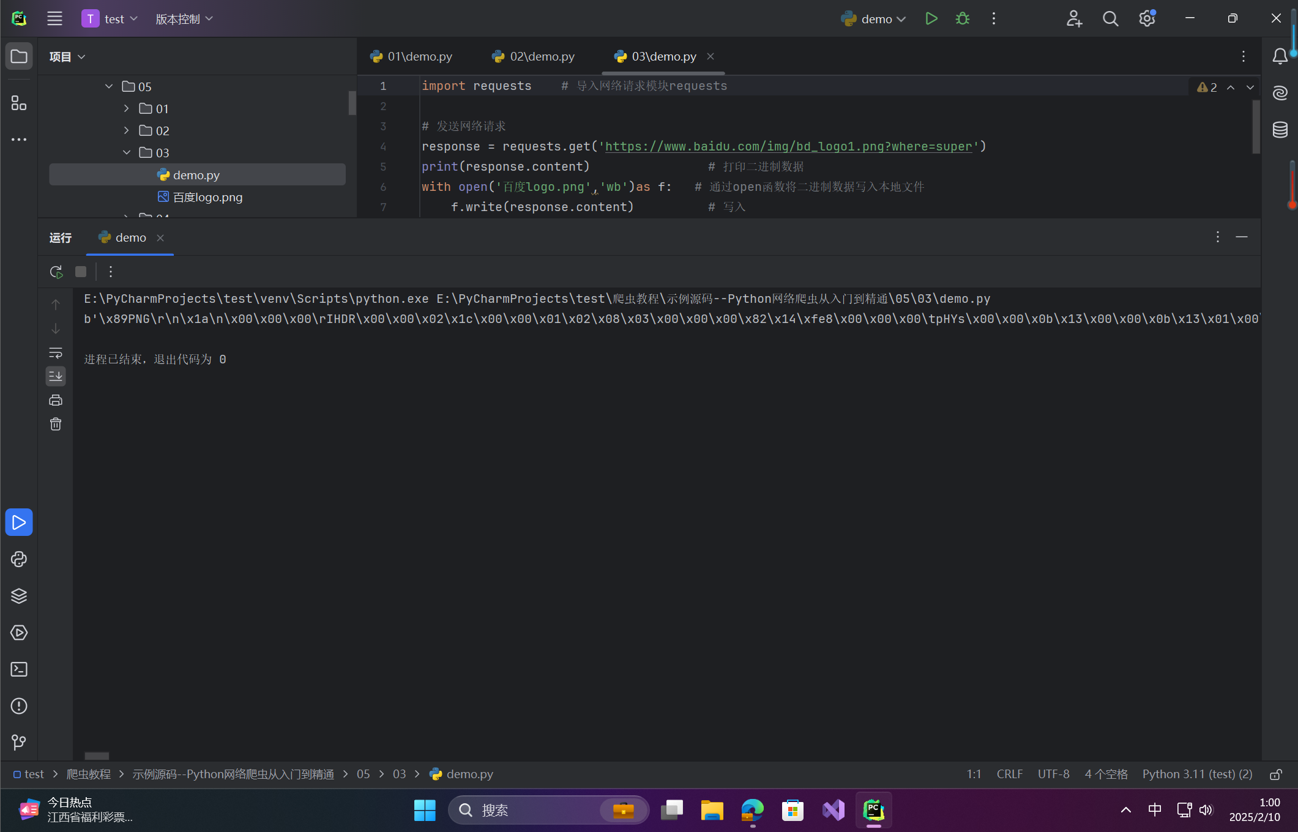The width and height of the screenshot is (1298, 832).
Task: Open the Python Console tool window
Action: [x=19, y=559]
